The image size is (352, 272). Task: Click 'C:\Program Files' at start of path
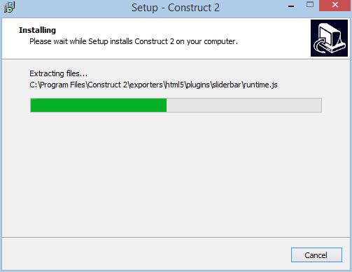(x=57, y=85)
